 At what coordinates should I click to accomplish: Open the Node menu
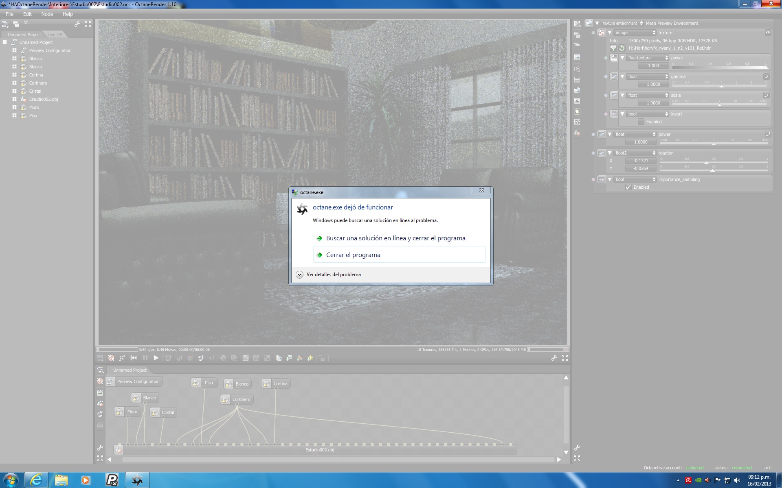point(47,14)
